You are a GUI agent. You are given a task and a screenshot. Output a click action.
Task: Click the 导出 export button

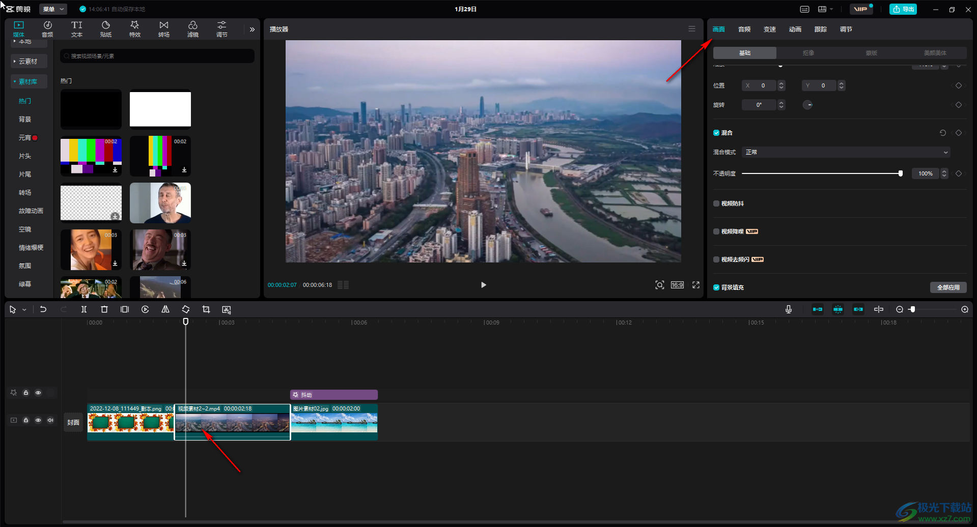(x=903, y=9)
